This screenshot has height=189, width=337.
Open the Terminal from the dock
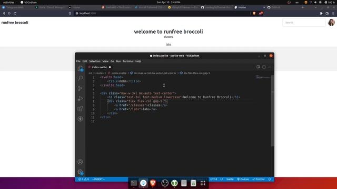pos(134,183)
